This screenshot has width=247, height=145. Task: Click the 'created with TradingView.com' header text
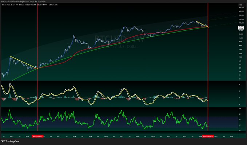pos(23,2)
